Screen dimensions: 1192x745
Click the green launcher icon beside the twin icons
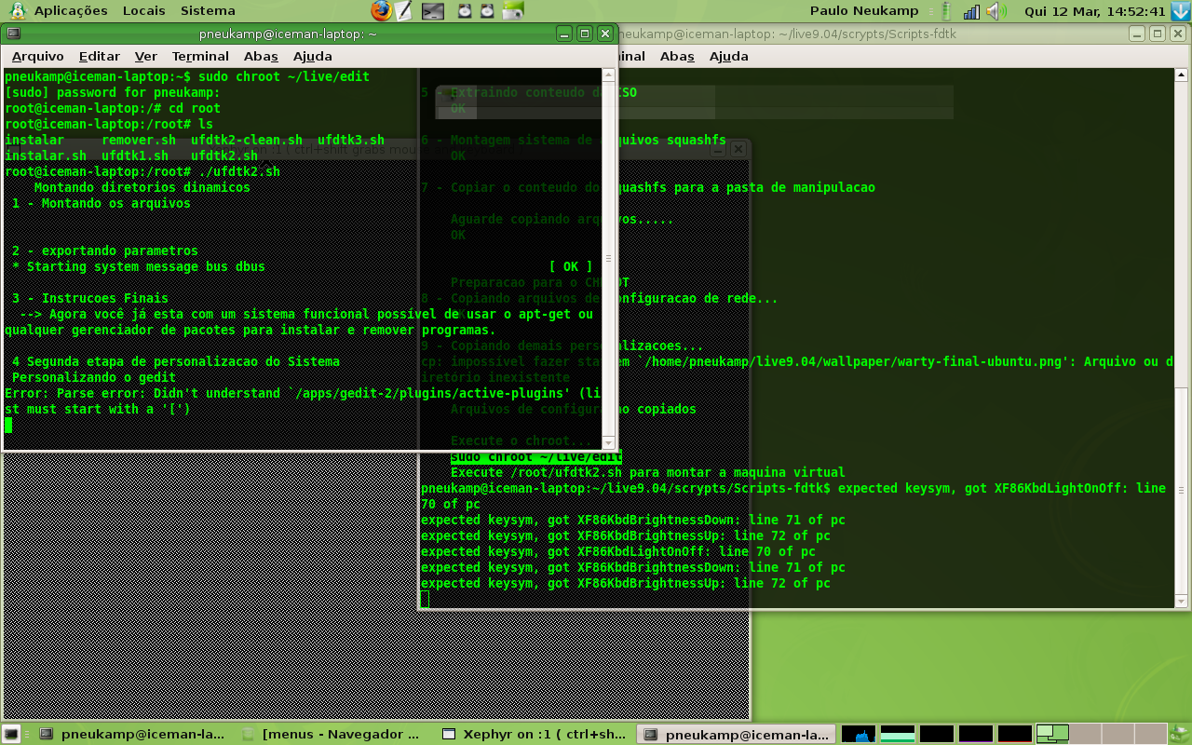[513, 11]
